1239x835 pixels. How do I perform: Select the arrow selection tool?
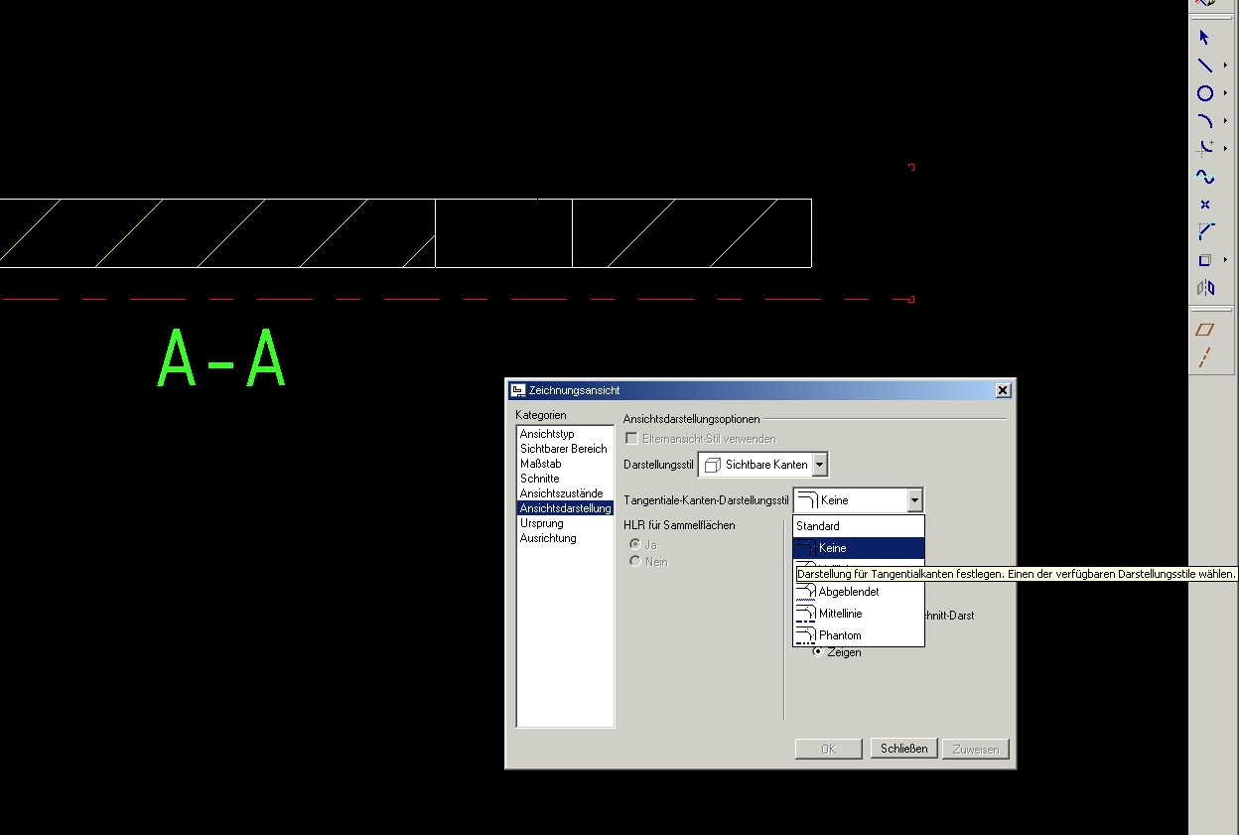click(1204, 38)
